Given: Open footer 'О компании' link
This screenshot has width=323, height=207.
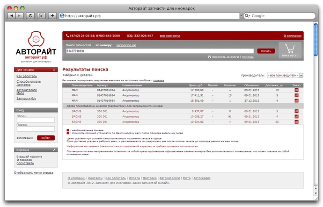Looking at the screenshot, I should tap(76, 178).
